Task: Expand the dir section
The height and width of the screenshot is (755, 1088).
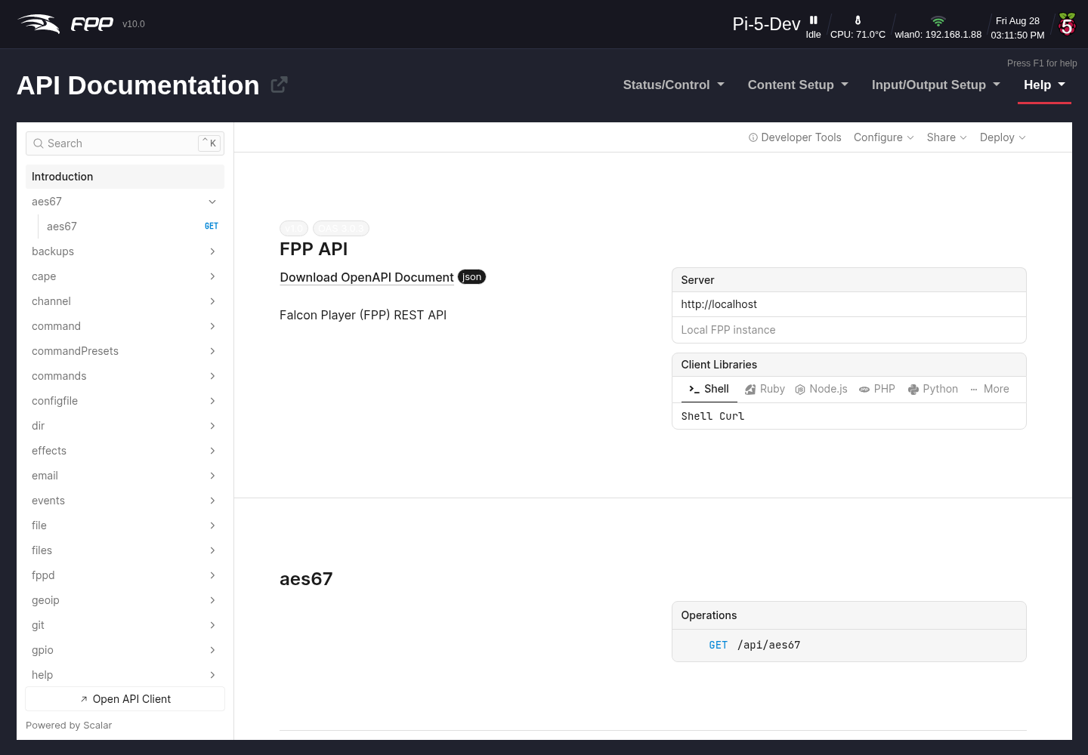Action: pyautogui.click(x=125, y=426)
